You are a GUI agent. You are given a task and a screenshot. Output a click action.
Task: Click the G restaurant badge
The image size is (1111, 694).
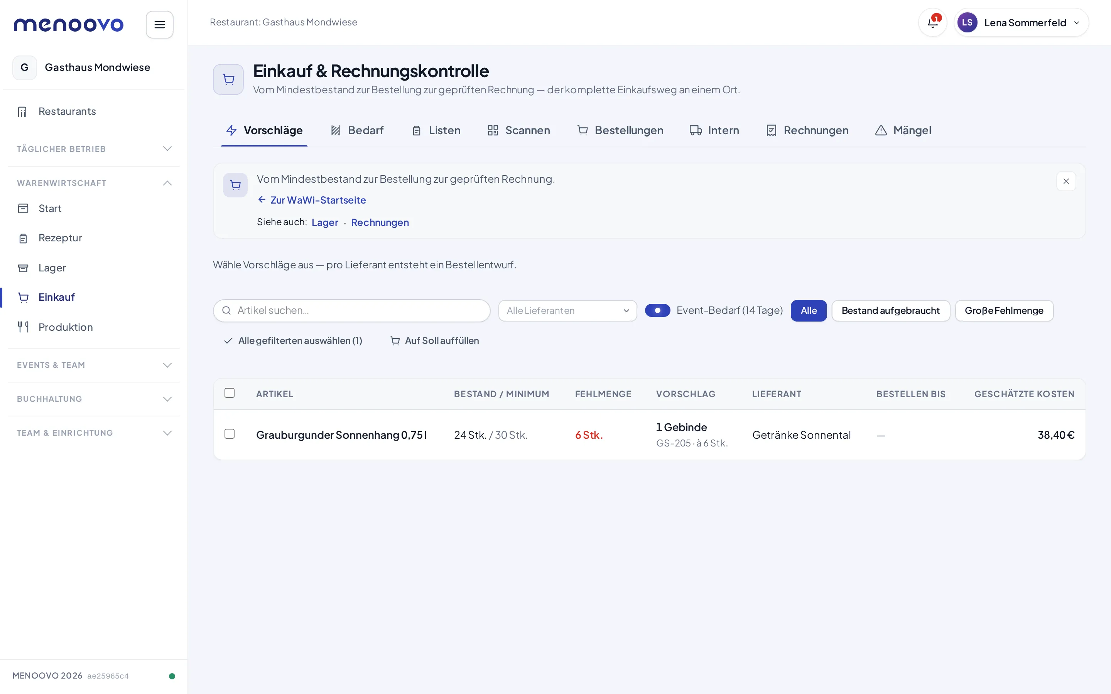pyautogui.click(x=25, y=67)
